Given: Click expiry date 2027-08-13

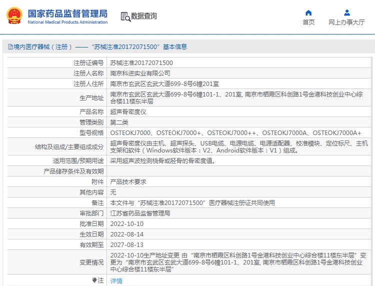Looking at the screenshot, I should point(127,245).
